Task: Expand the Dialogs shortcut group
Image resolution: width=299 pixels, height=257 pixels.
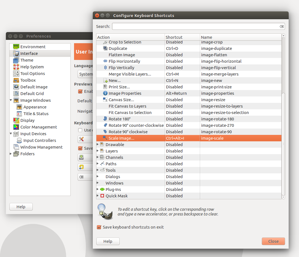Action: pyautogui.click(x=98, y=176)
